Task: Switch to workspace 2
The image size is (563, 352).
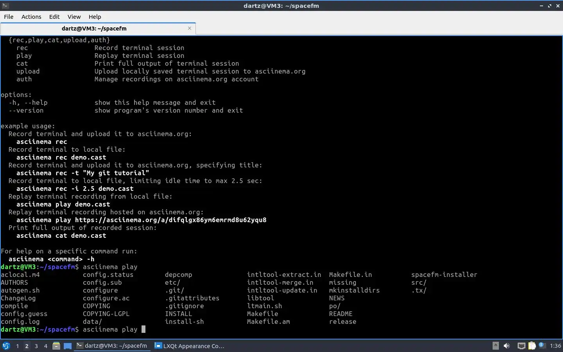Action: click(27, 346)
